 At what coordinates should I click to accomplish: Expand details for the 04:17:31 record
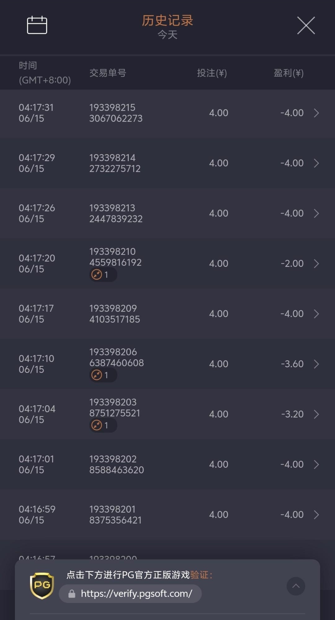pyautogui.click(x=316, y=113)
